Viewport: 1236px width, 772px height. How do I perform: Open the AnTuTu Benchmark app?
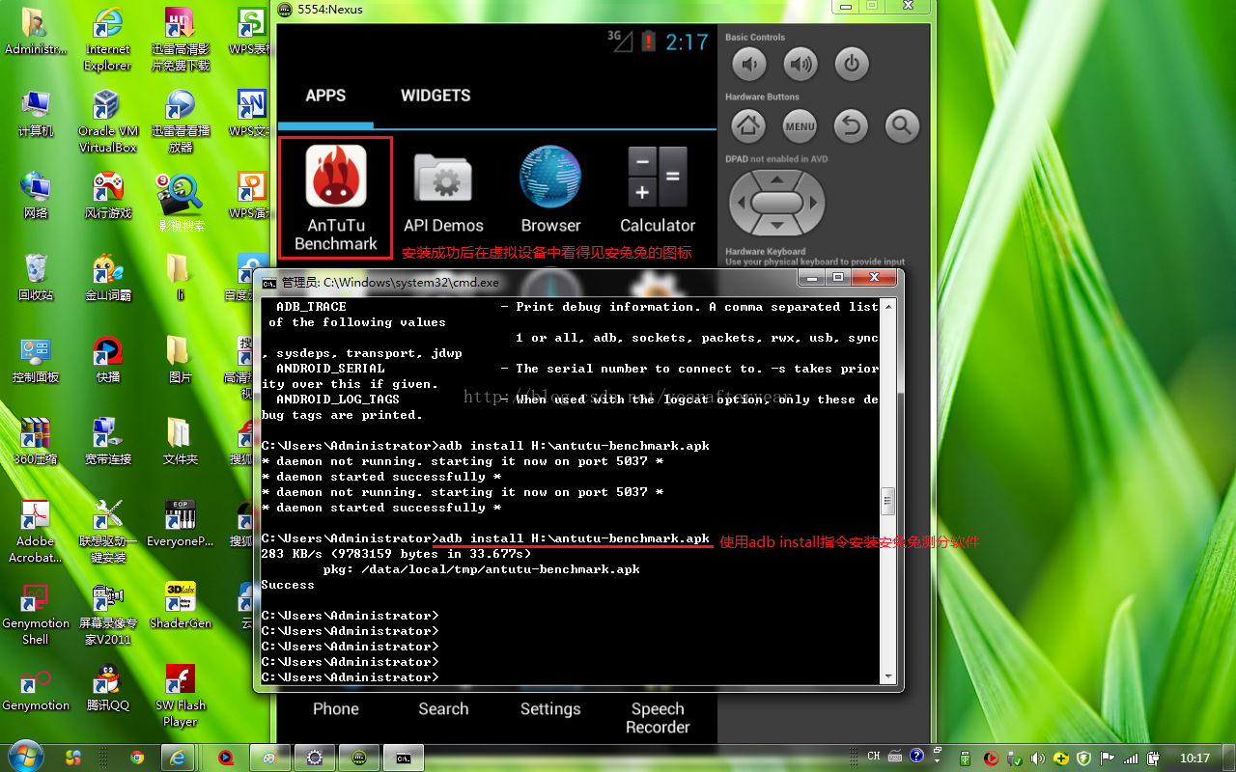click(x=335, y=177)
